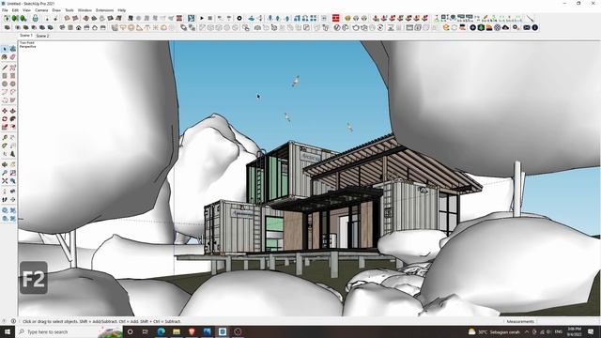Screen dimensions: 601x338
Task: Click the red brick-pattern toolbar icon
Action: 336,18
